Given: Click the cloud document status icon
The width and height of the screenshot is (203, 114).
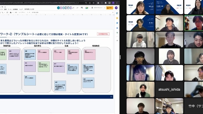Looking at the screenshot, I should 5,7.
